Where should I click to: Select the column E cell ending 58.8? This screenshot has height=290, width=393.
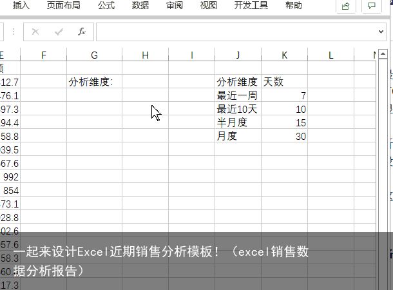10,136
